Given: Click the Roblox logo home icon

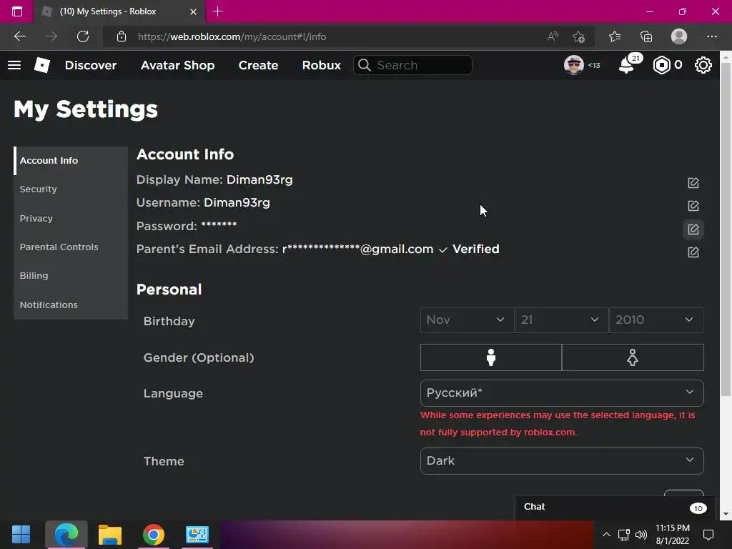Looking at the screenshot, I should (42, 65).
